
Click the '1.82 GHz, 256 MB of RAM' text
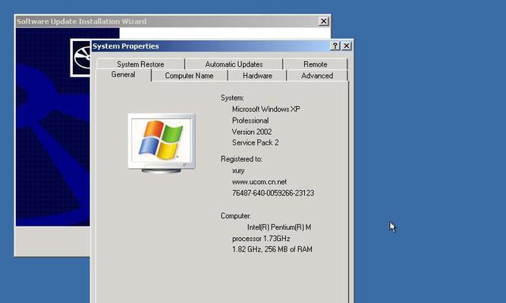[x=272, y=249]
